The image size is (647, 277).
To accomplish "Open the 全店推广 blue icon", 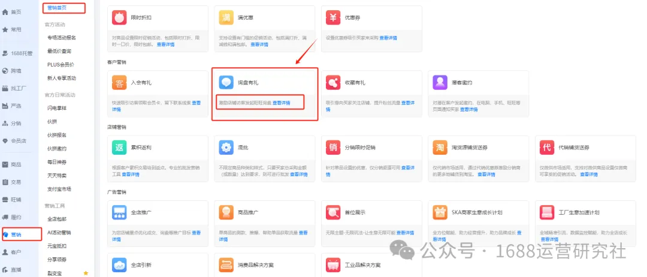I will point(119,212).
